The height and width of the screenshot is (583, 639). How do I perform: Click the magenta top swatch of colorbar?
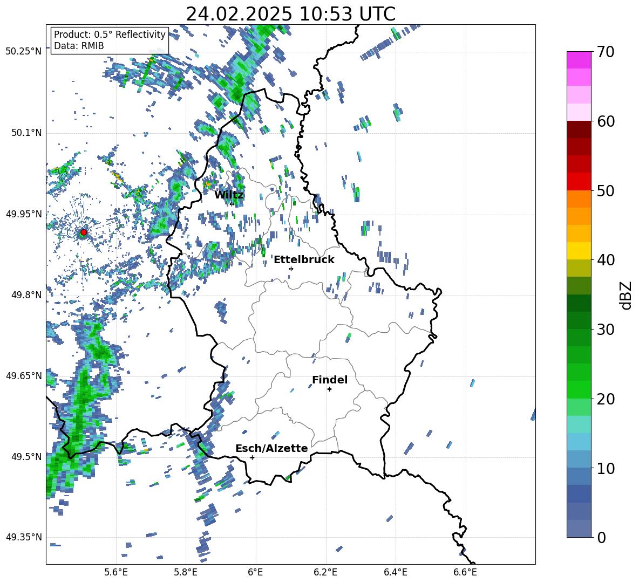pyautogui.click(x=579, y=60)
